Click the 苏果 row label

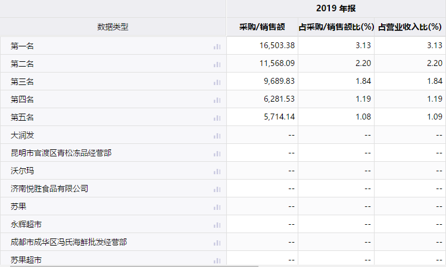[18, 206]
